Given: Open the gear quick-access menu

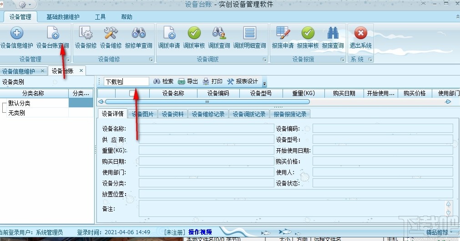Looking at the screenshot, I should pos(25,5).
